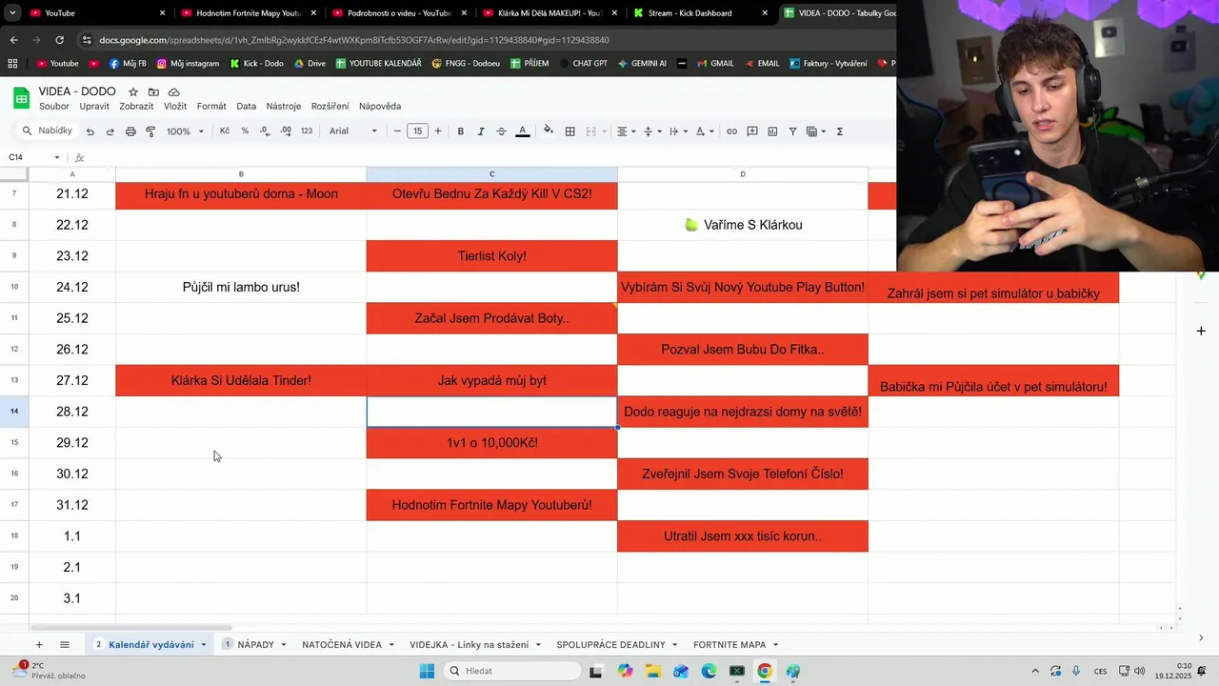The height and width of the screenshot is (686, 1219).
Task: Move document using folder icon beside title
Action: click(x=153, y=92)
